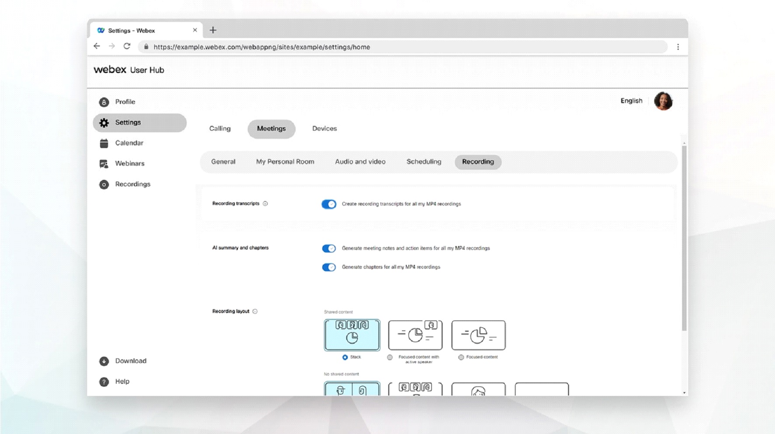This screenshot has height=434, width=775.
Task: Switch to the Calling tab
Action: pyautogui.click(x=220, y=128)
